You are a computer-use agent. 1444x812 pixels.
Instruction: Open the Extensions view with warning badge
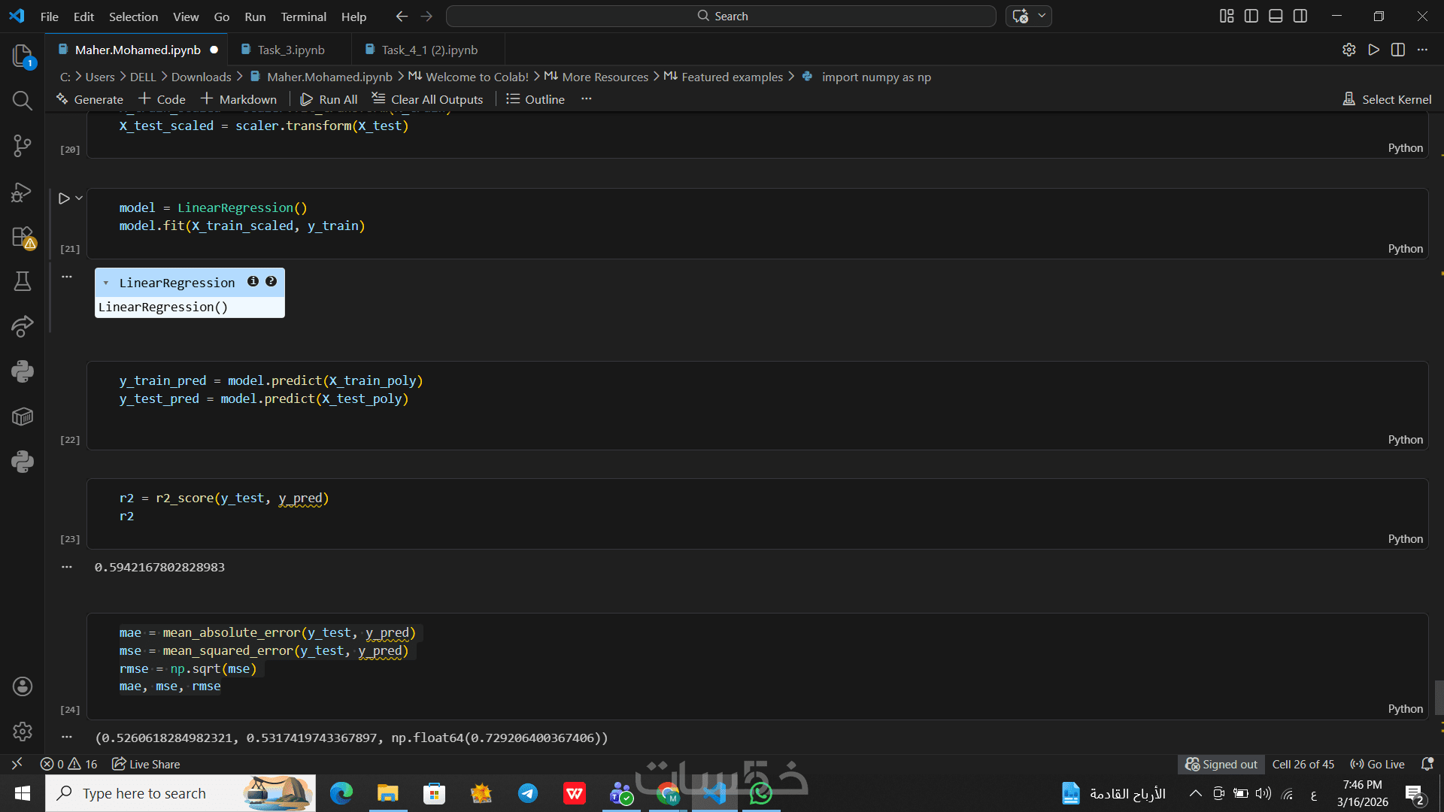23,238
